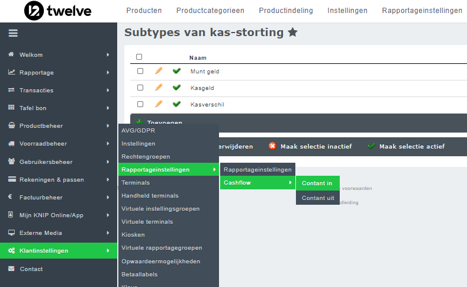Click the green active checkmark for Munt geld
The width and height of the screenshot is (467, 287).
point(176,71)
